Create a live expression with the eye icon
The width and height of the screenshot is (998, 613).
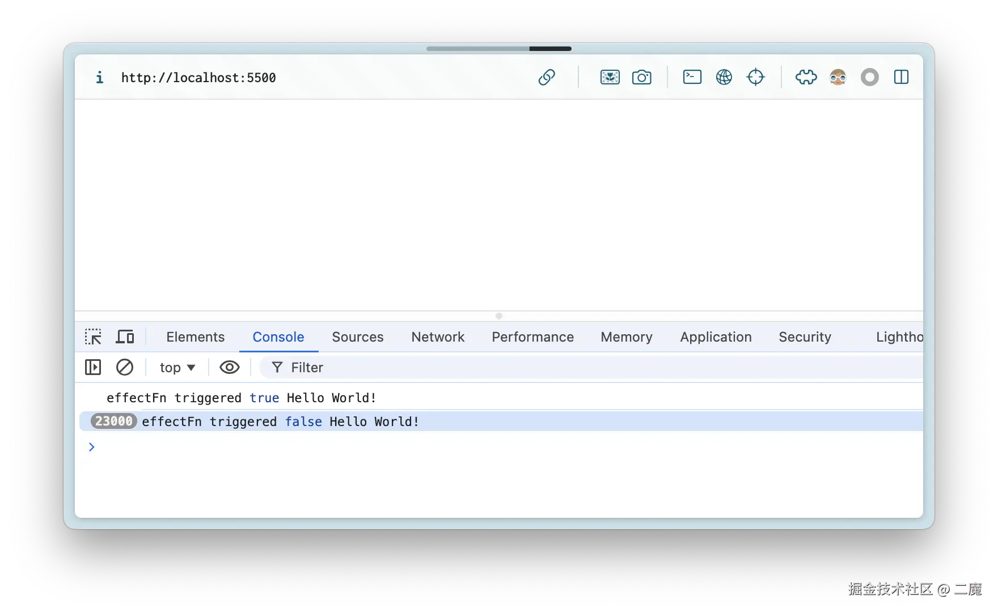230,368
